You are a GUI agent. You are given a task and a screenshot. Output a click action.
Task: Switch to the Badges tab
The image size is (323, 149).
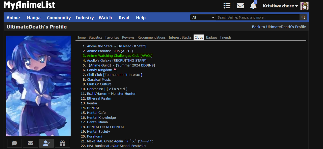pos(211,37)
